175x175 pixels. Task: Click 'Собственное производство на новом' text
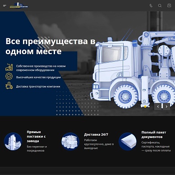[x=41, y=66]
